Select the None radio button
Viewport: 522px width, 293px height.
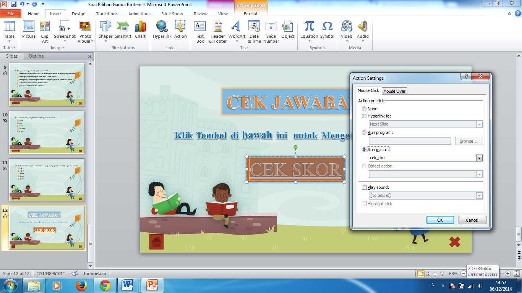364,109
